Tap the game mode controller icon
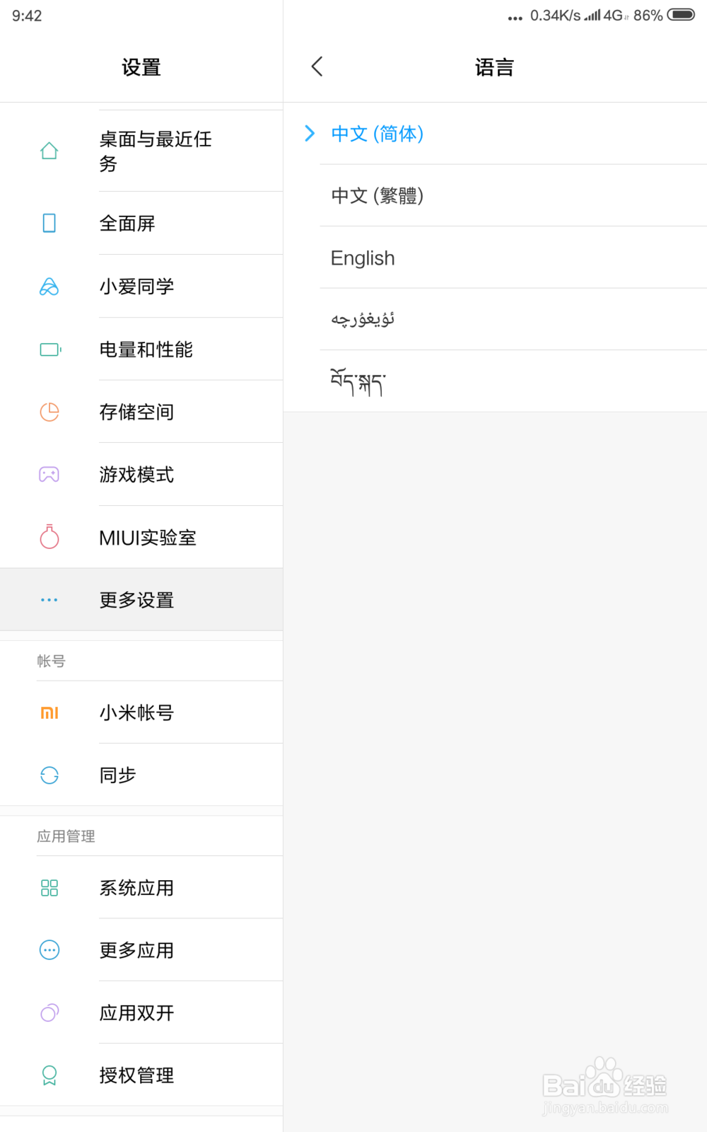The height and width of the screenshot is (1132, 707). (x=49, y=475)
